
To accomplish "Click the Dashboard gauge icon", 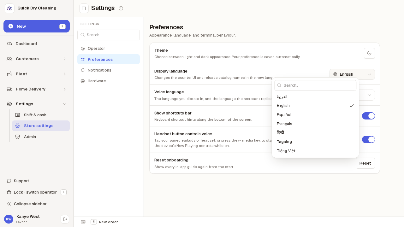I will coord(9,44).
